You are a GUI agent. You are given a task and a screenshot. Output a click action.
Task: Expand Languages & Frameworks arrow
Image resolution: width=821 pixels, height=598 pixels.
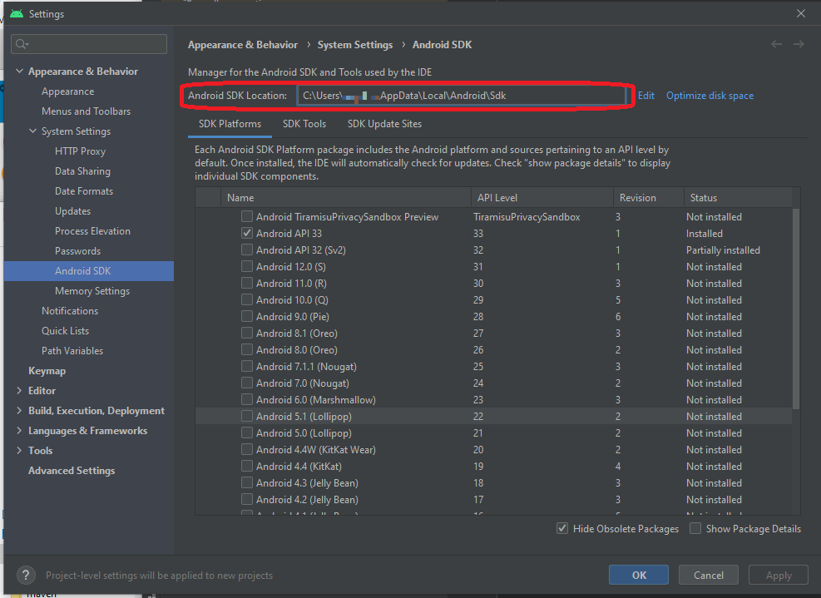click(x=19, y=431)
